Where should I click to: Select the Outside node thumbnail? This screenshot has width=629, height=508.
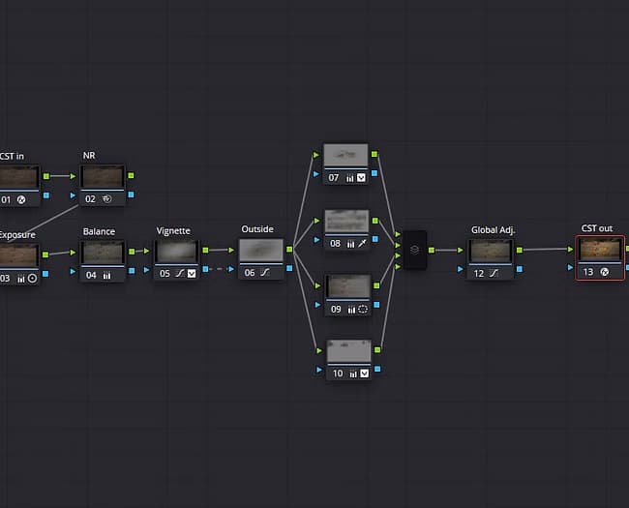[261, 251]
